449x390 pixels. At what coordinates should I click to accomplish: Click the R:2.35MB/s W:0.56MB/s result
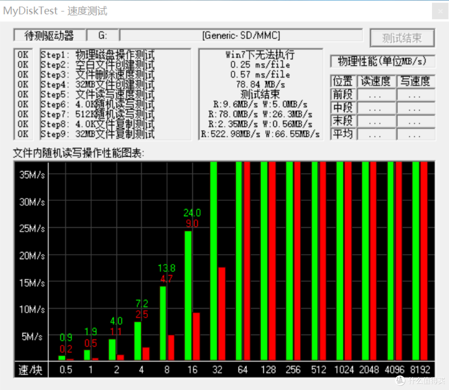coord(260,124)
